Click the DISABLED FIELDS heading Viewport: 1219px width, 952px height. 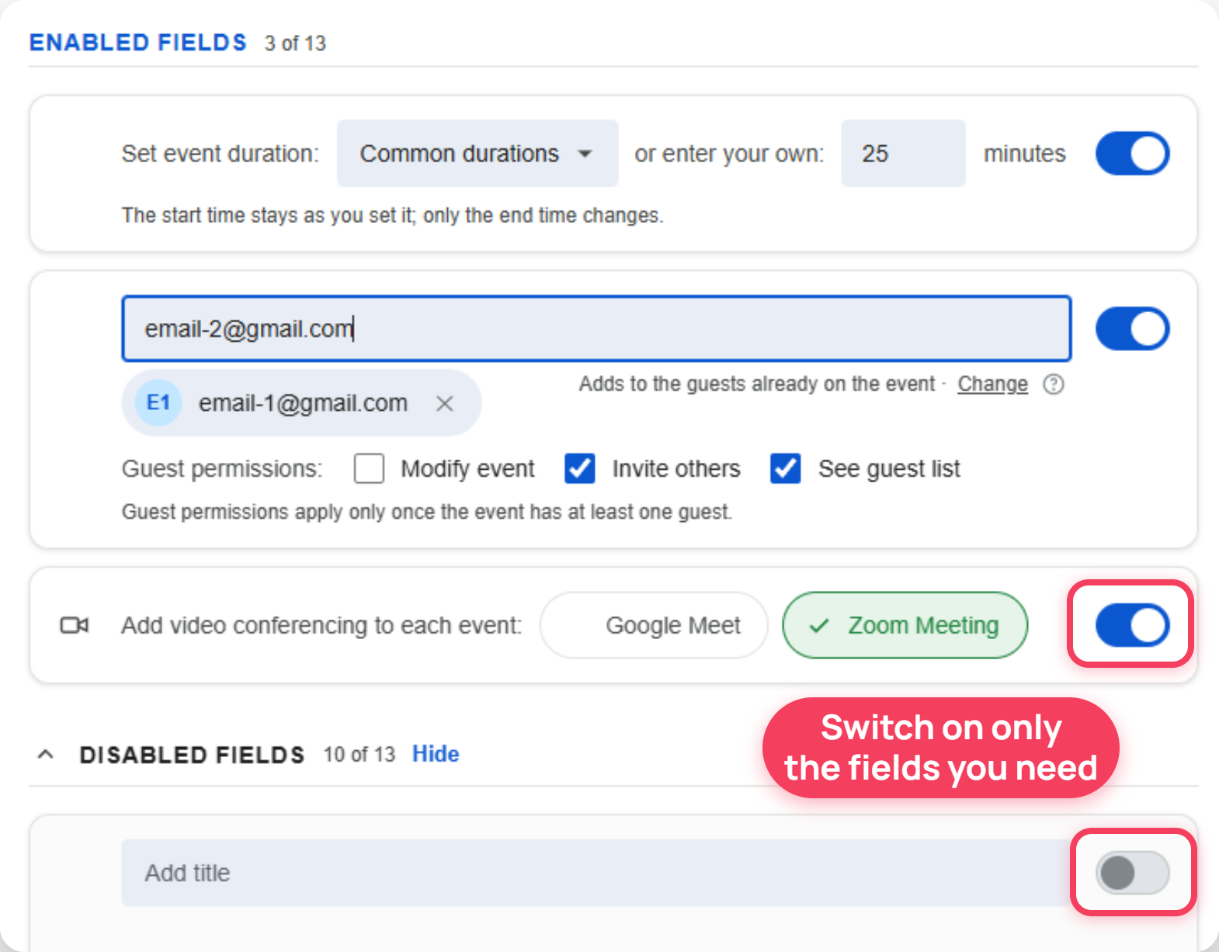192,755
